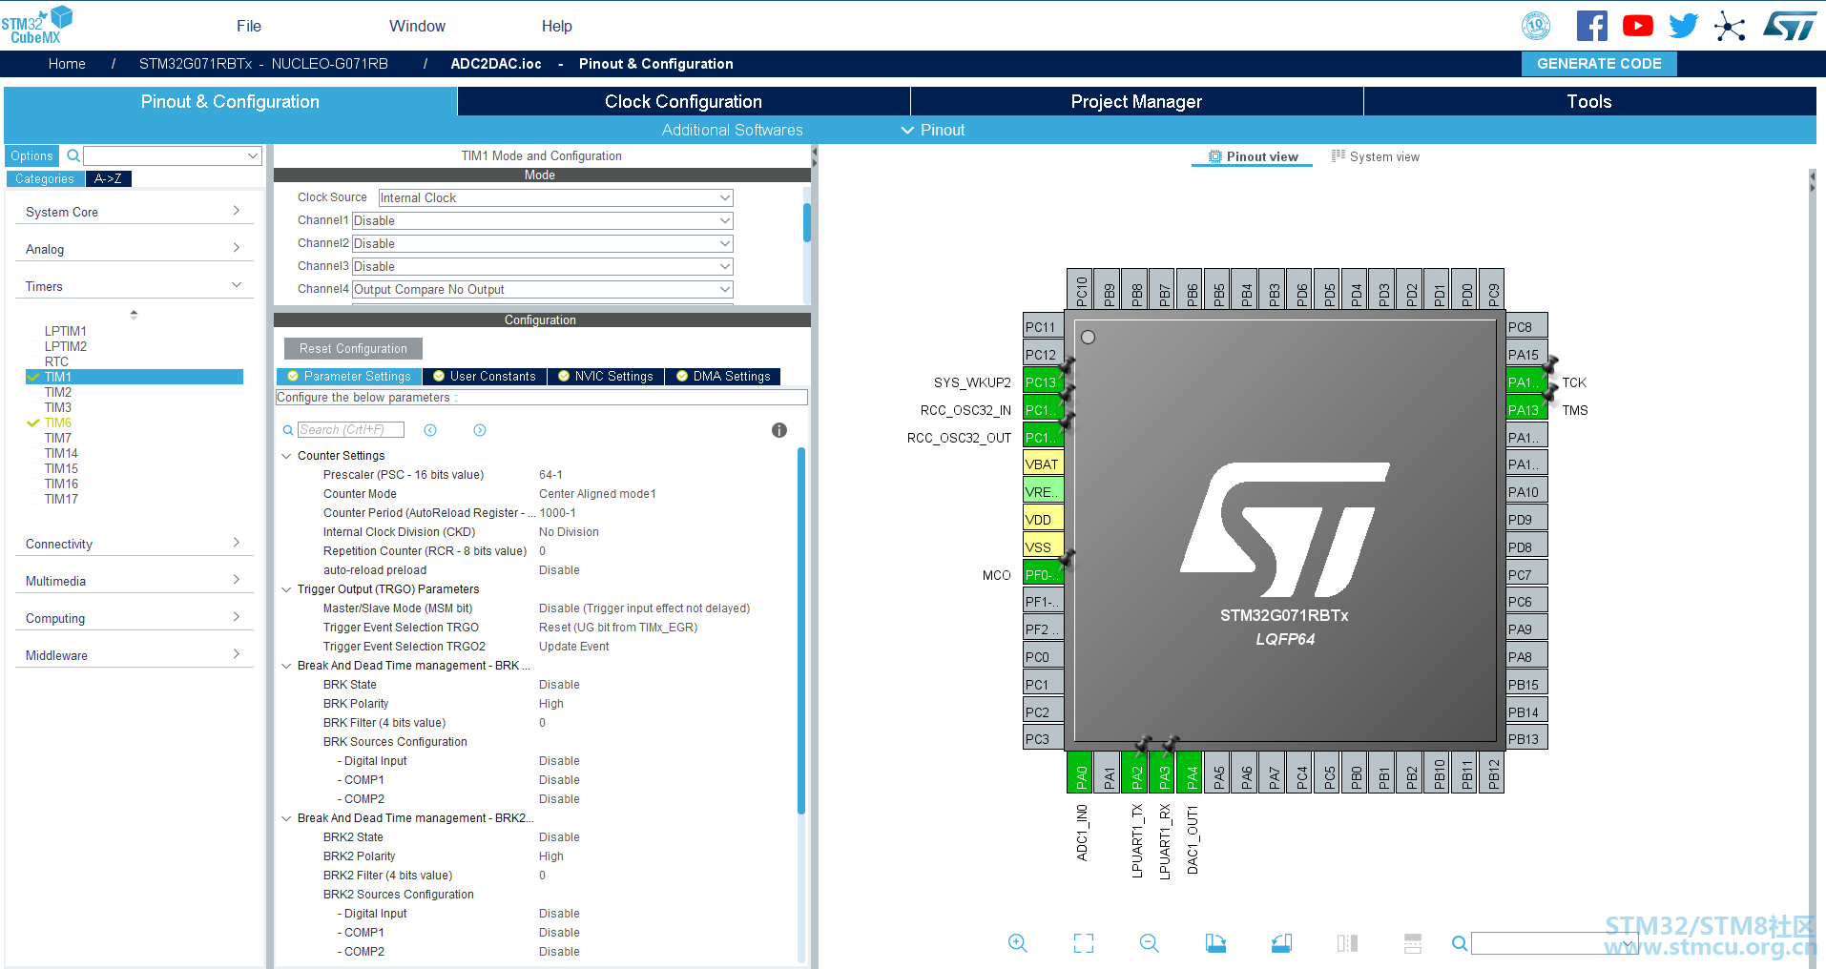Click the Options button

pos(32,155)
